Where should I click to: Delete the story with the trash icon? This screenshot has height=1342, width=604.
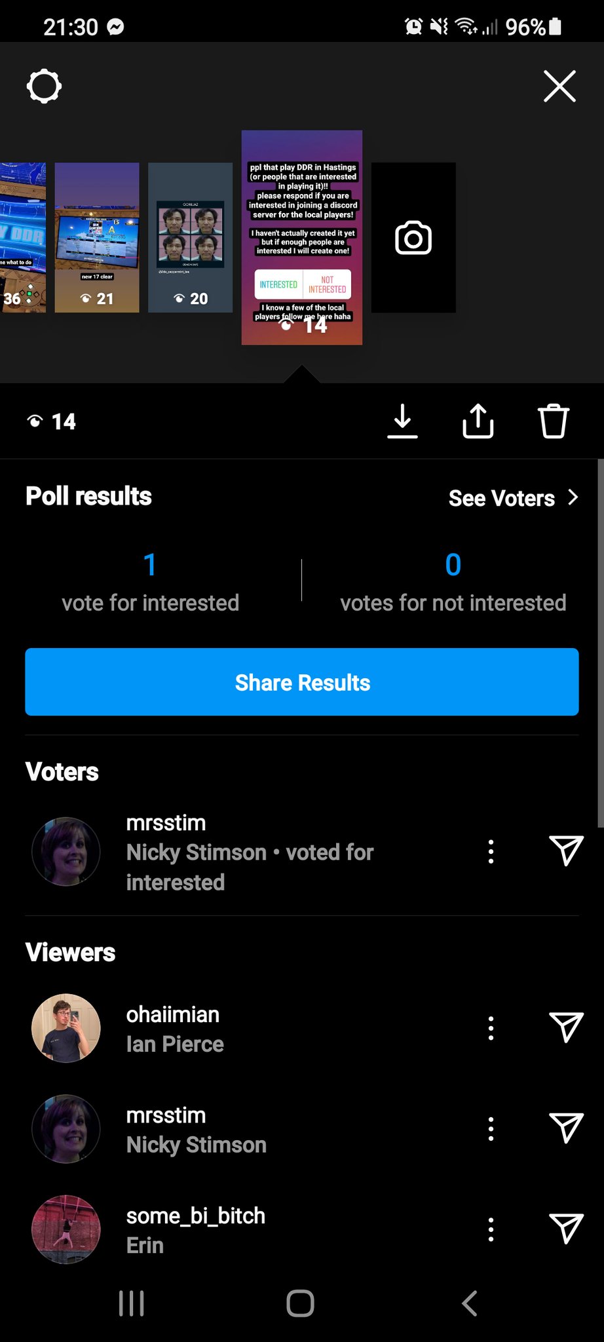[x=553, y=421]
